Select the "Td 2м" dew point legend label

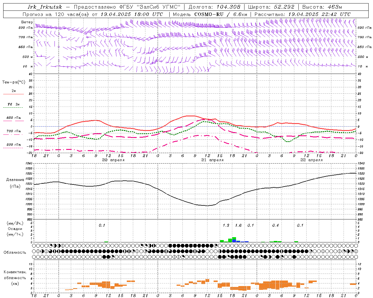(14, 104)
